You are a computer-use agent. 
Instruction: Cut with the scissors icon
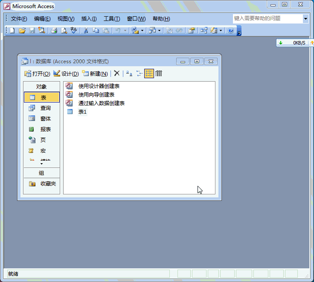86,30
